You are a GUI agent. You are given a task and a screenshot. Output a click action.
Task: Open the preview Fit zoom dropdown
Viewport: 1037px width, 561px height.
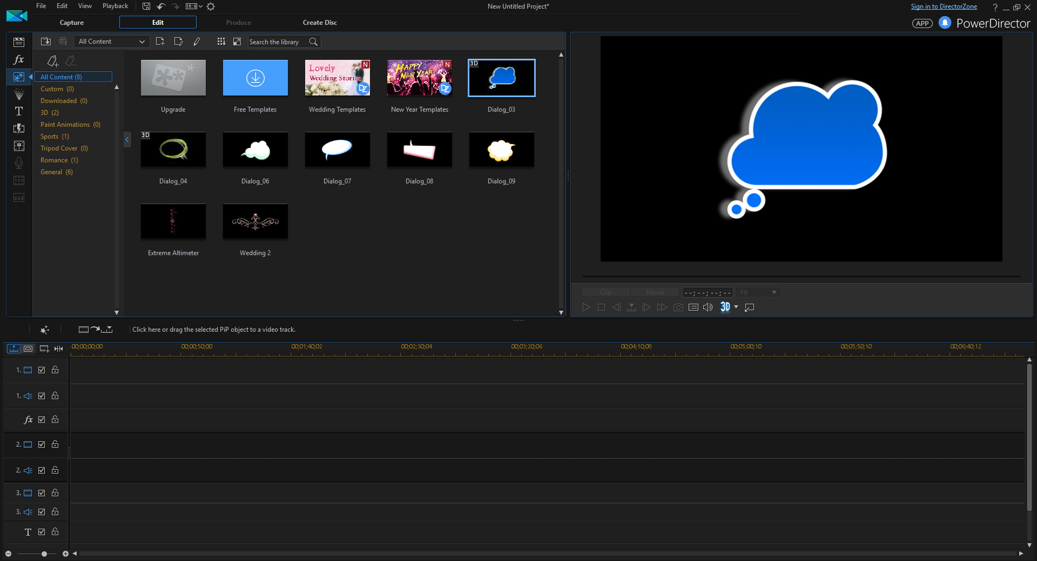coord(758,292)
